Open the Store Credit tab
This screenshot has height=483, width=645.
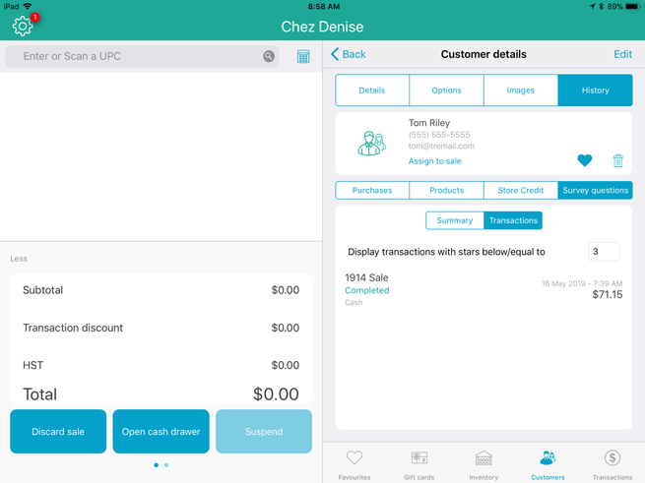tap(520, 191)
